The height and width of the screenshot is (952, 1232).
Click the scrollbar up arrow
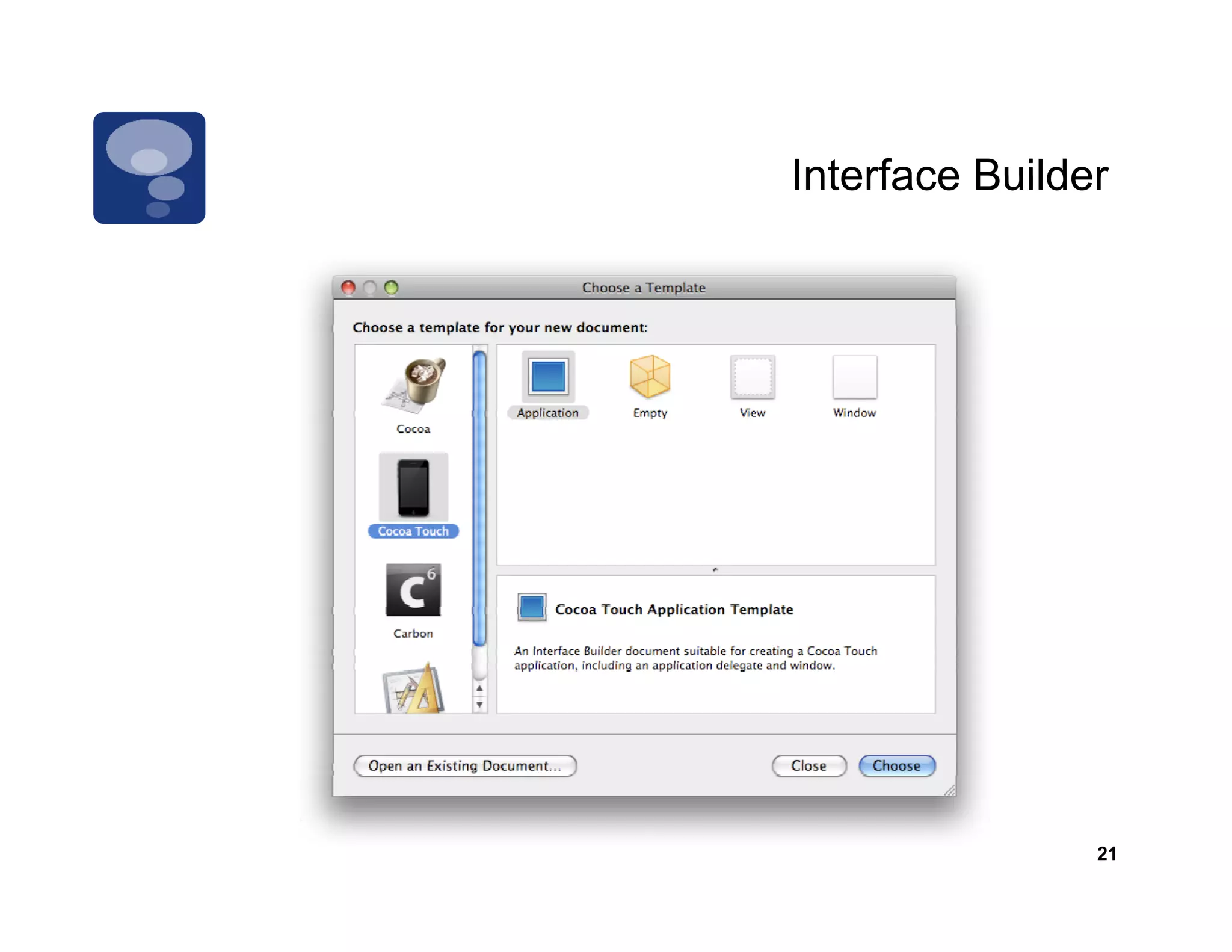[x=479, y=688]
